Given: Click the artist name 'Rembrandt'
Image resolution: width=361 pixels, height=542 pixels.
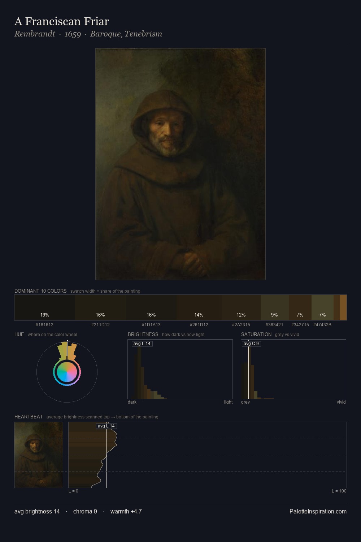Looking at the screenshot, I should coord(35,34).
